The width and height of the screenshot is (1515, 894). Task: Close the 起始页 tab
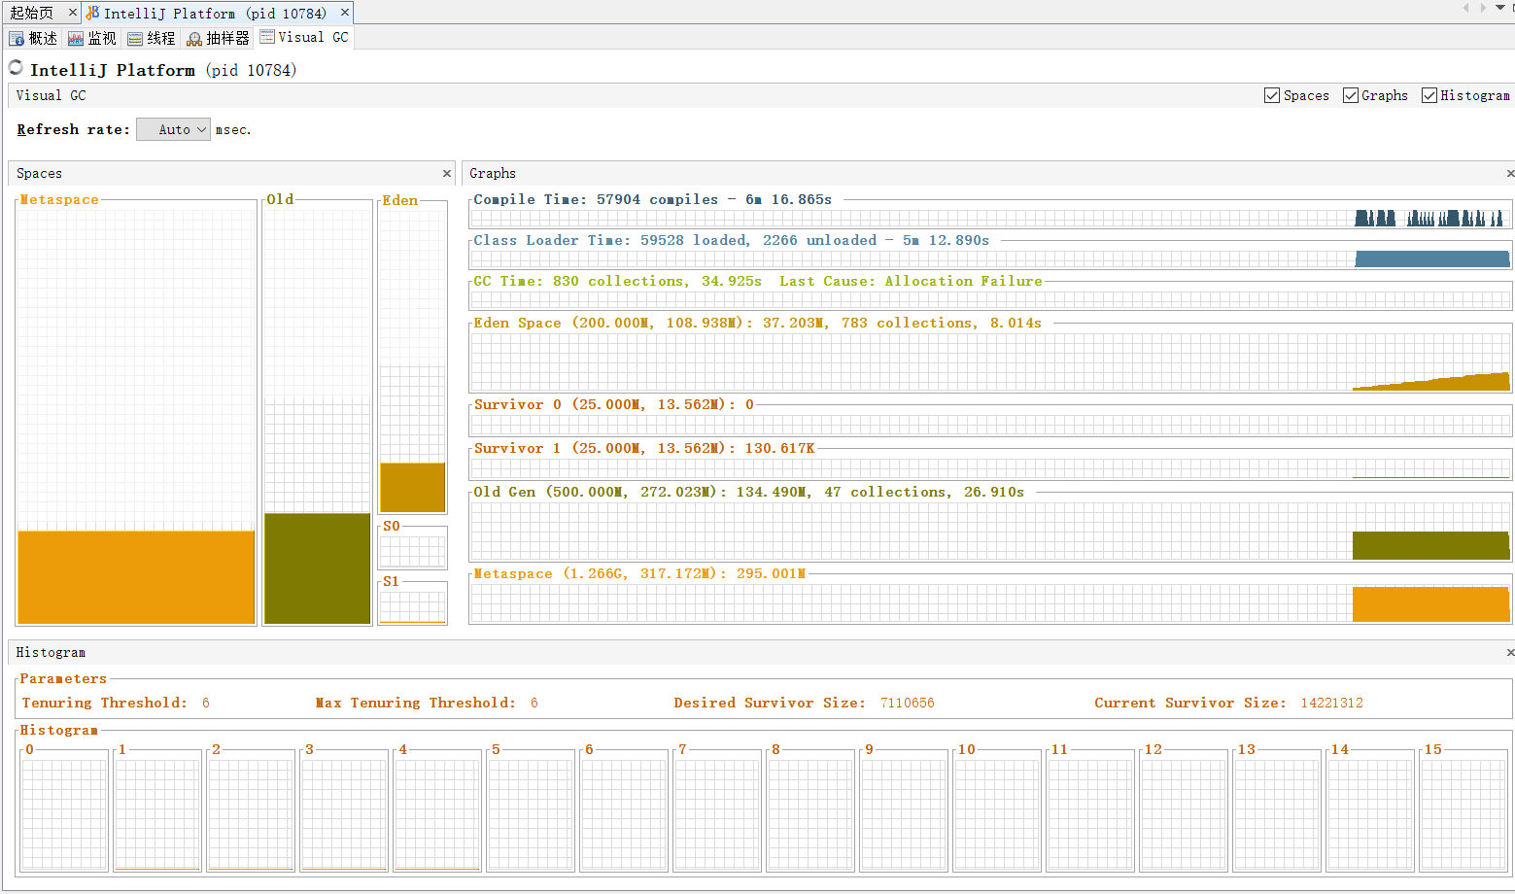[72, 13]
